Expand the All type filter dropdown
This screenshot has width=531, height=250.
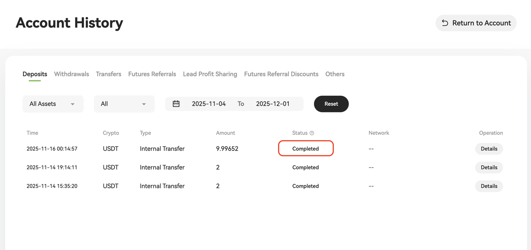tap(124, 104)
